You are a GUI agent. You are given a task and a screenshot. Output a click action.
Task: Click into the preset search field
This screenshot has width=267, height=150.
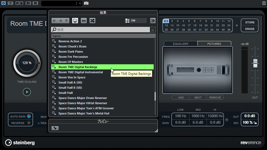[x=101, y=30]
